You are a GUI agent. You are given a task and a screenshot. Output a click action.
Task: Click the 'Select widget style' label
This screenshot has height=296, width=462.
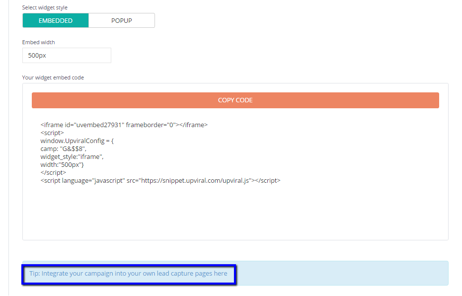click(45, 7)
